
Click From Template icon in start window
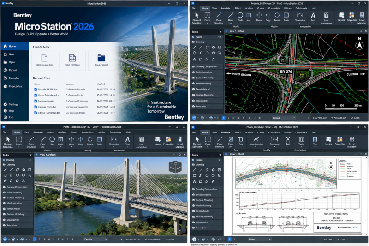coord(72,58)
